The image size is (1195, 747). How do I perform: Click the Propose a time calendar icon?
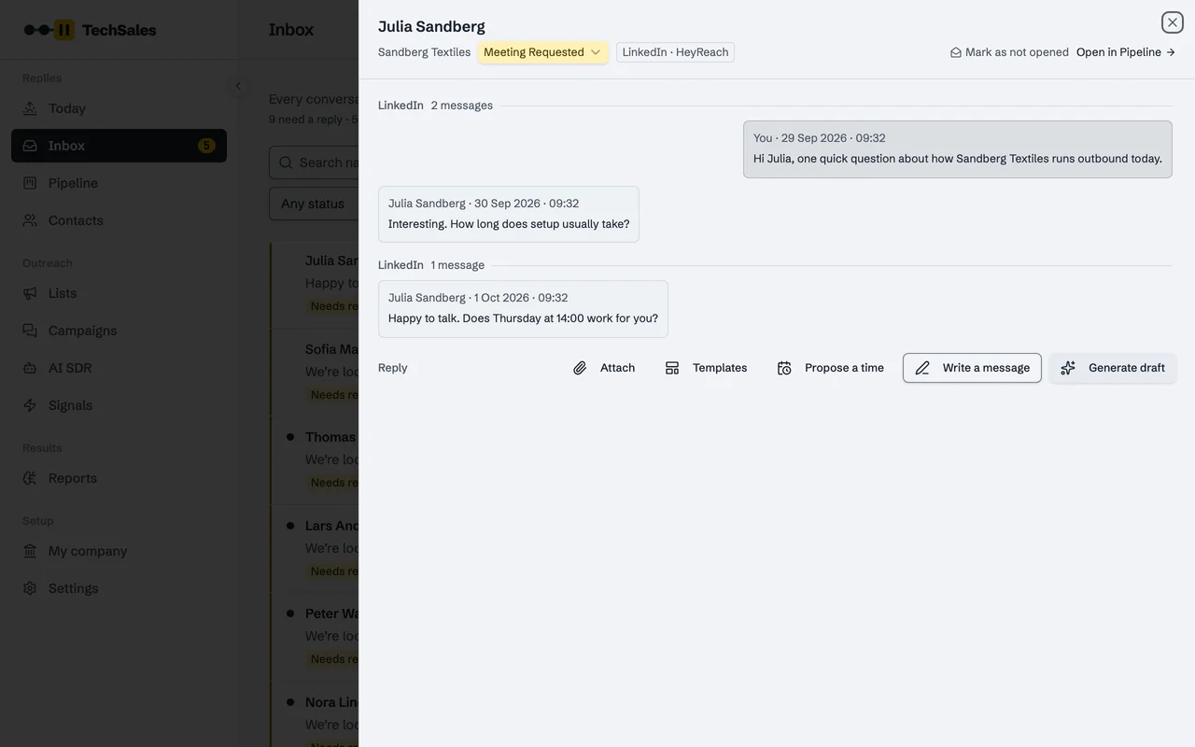point(784,368)
